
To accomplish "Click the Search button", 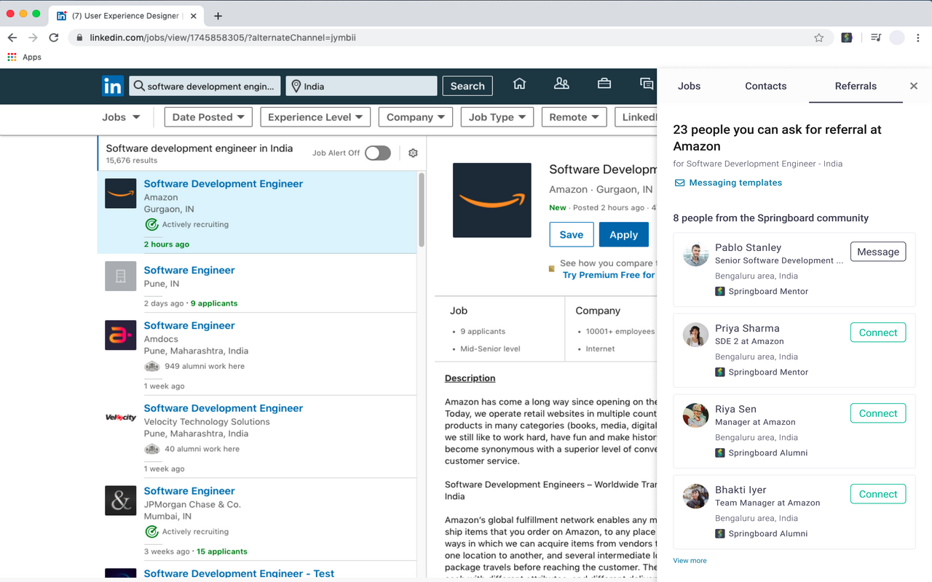I will (x=467, y=86).
